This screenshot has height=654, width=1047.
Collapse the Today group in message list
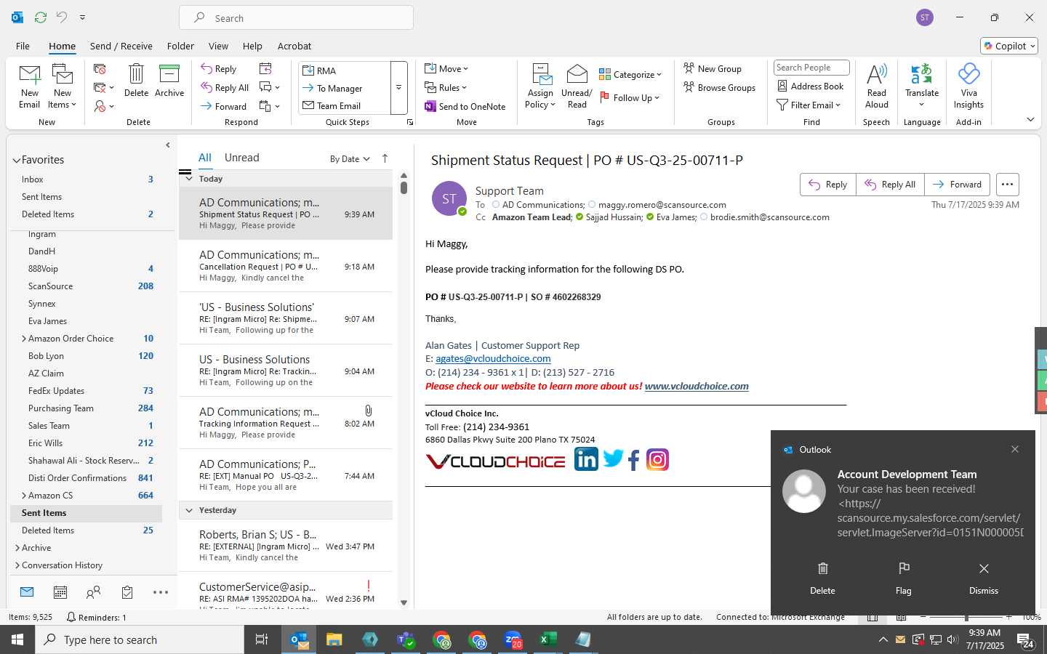point(189,179)
